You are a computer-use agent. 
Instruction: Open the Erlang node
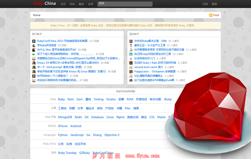click(97, 135)
